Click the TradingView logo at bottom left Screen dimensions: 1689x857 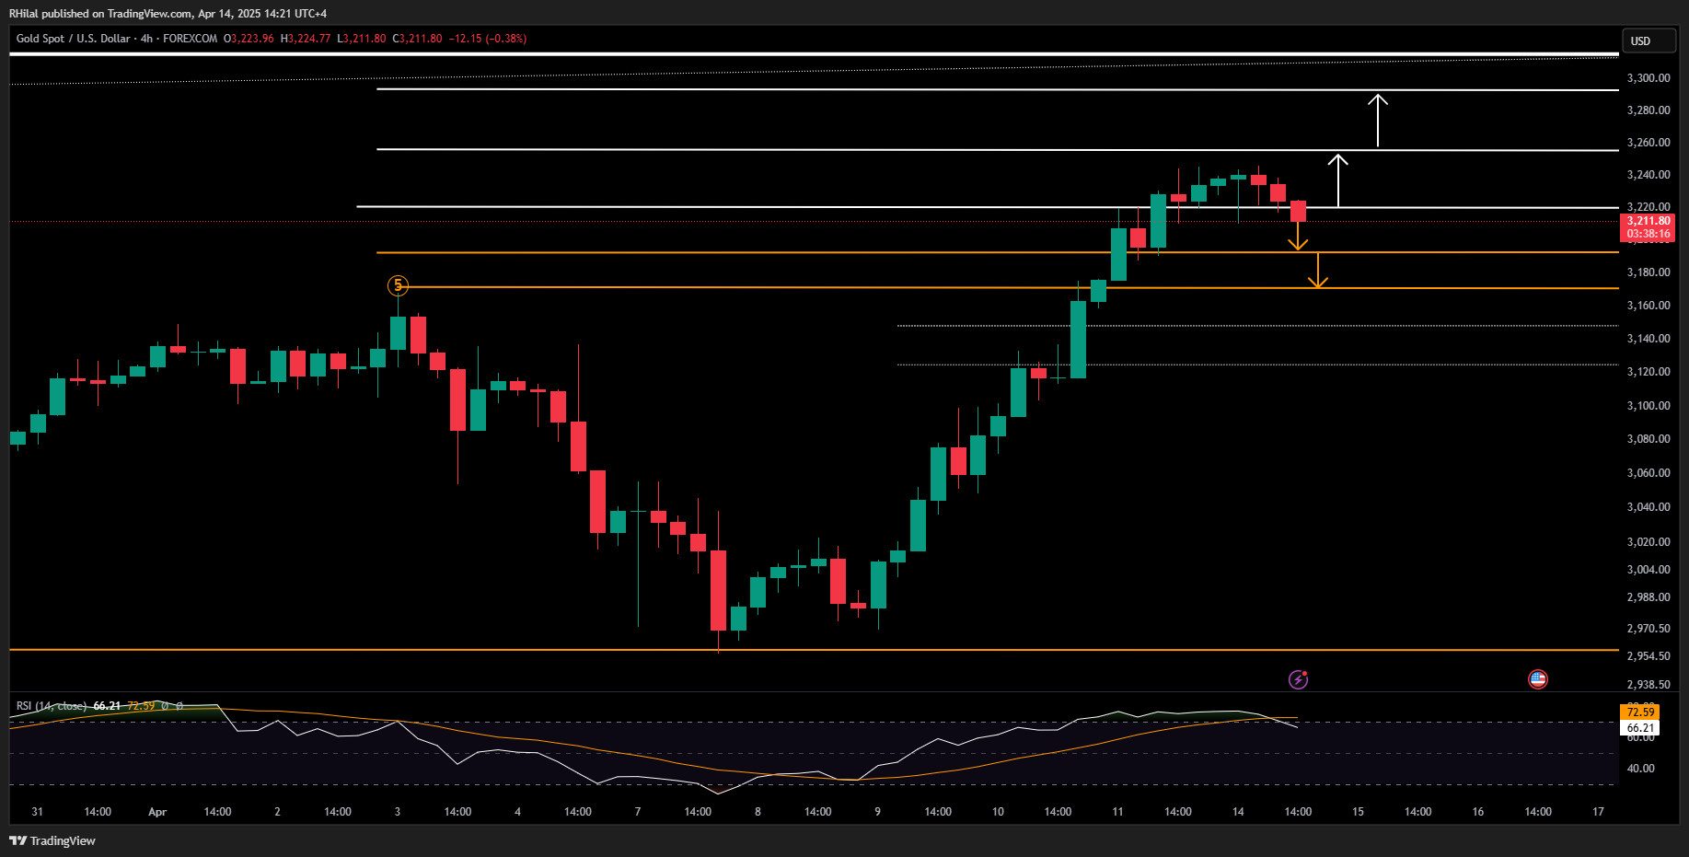coord(52,840)
